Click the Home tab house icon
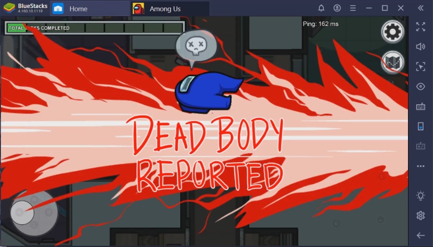 point(58,9)
